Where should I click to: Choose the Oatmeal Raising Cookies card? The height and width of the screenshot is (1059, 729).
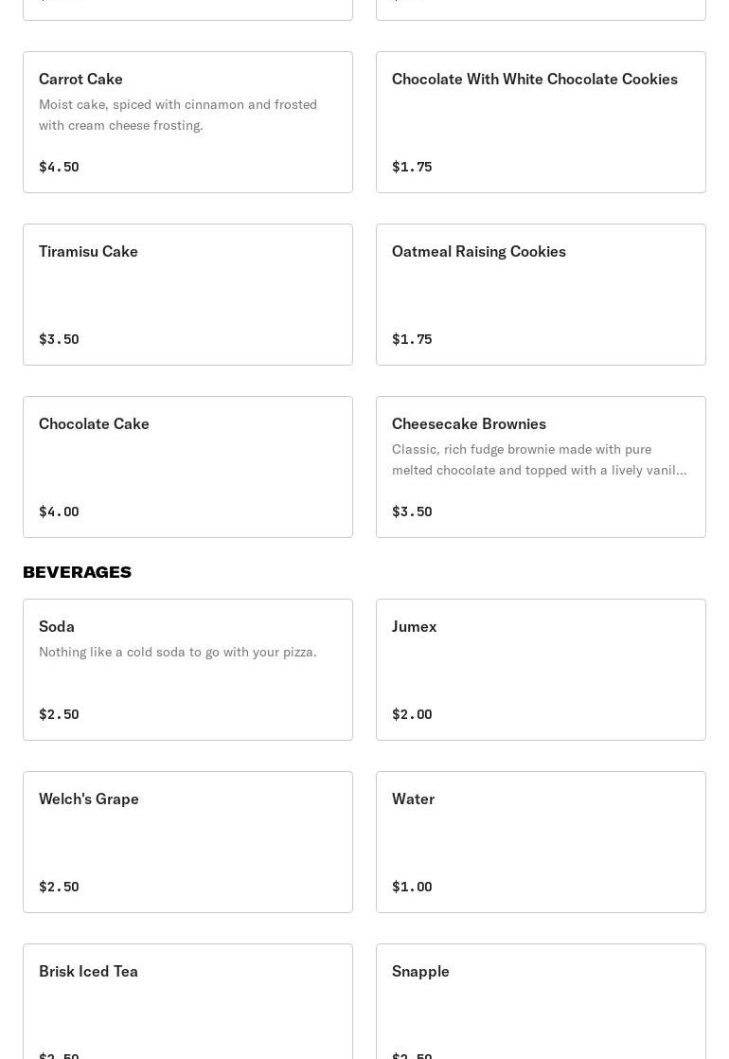pyautogui.click(x=541, y=294)
